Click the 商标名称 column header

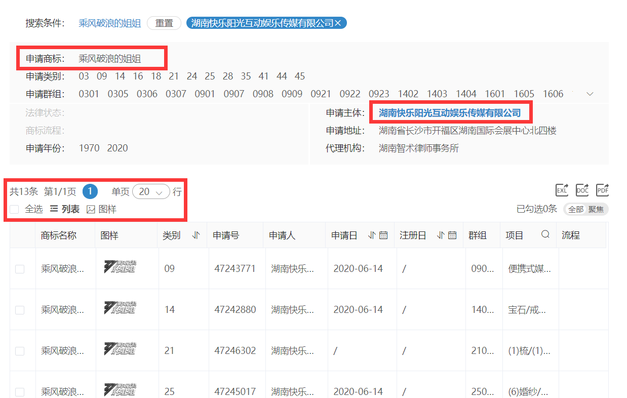point(59,235)
